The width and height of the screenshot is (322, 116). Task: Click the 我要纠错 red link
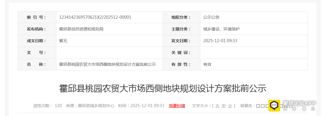(x=177, y=106)
